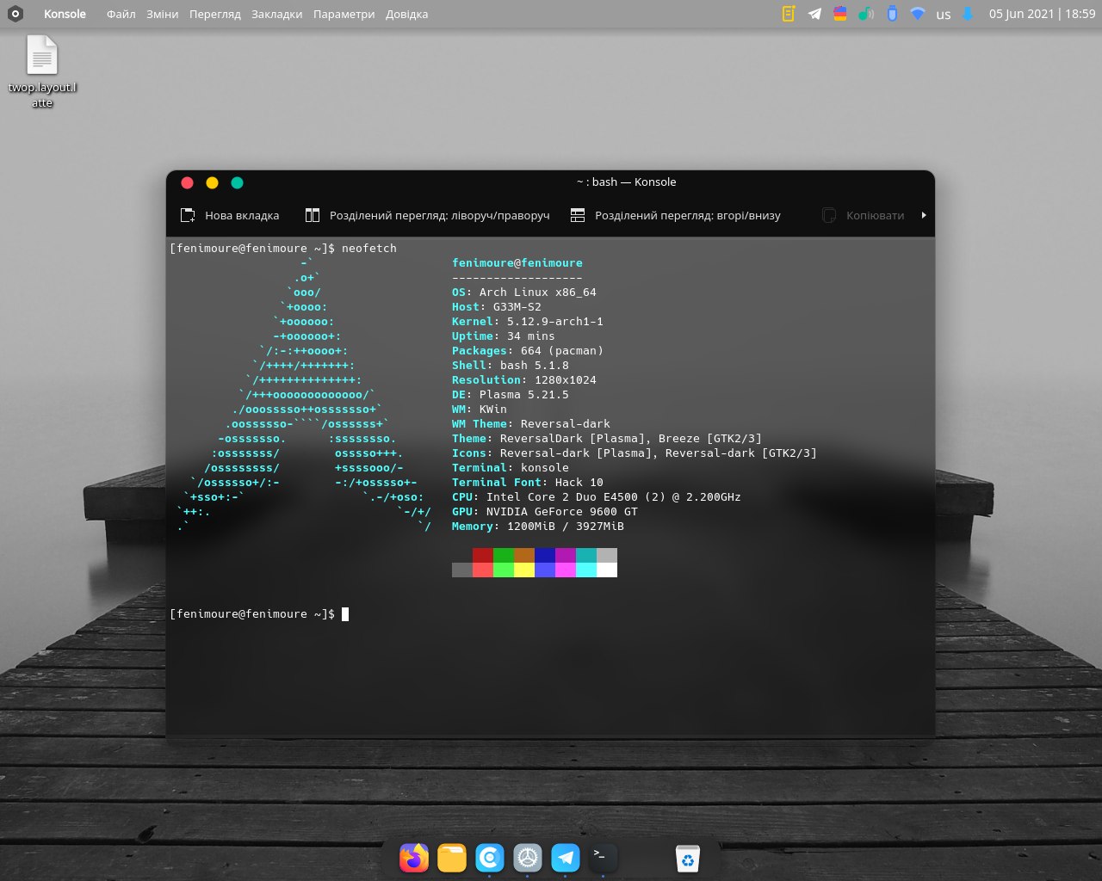Click the red and yellow stacked tray icon
Viewport: 1102px width, 881px height.
(840, 14)
